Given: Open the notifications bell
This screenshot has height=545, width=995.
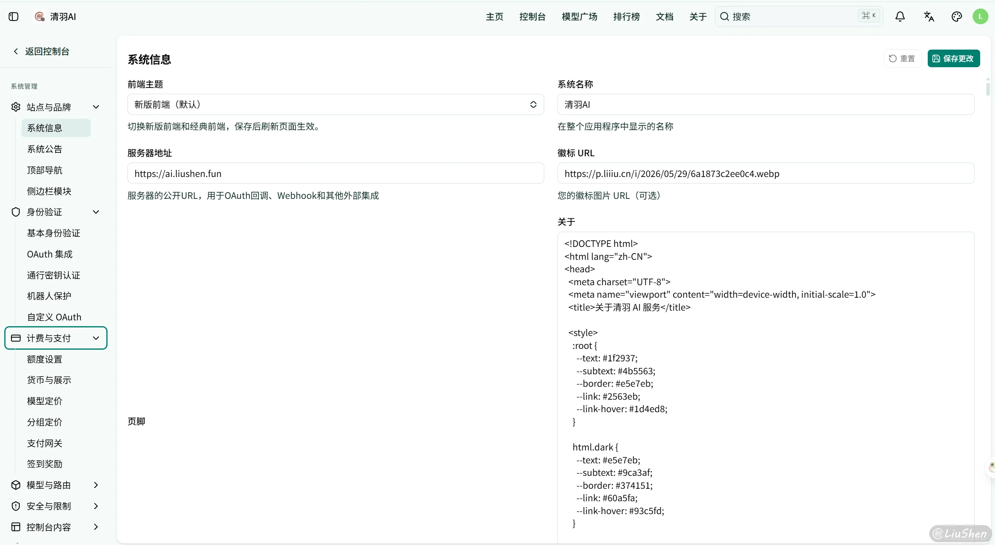Looking at the screenshot, I should click(900, 16).
